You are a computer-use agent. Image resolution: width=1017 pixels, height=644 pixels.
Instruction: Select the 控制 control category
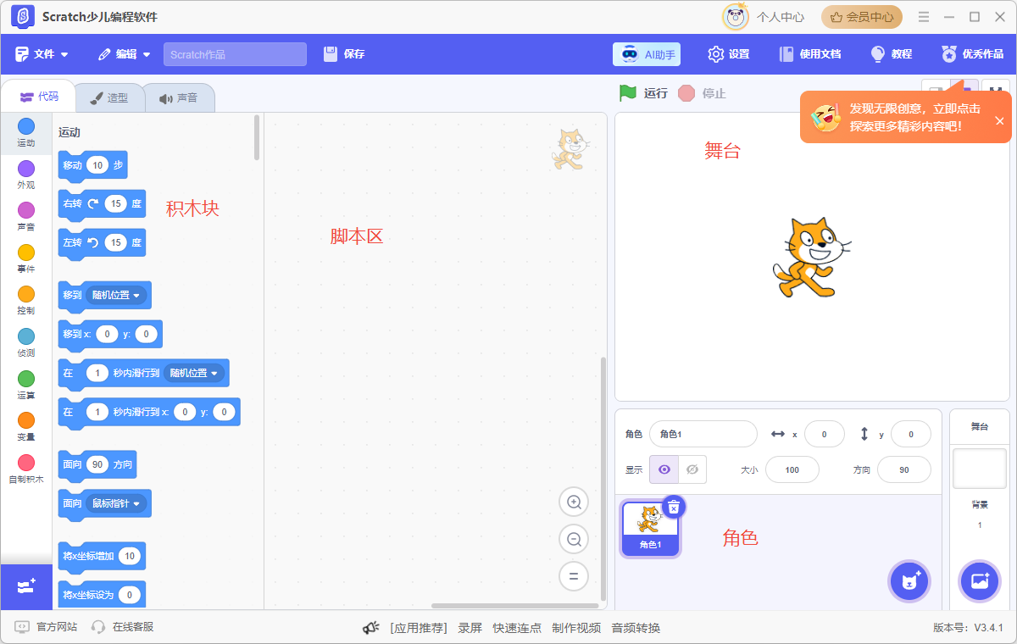pyautogui.click(x=26, y=302)
